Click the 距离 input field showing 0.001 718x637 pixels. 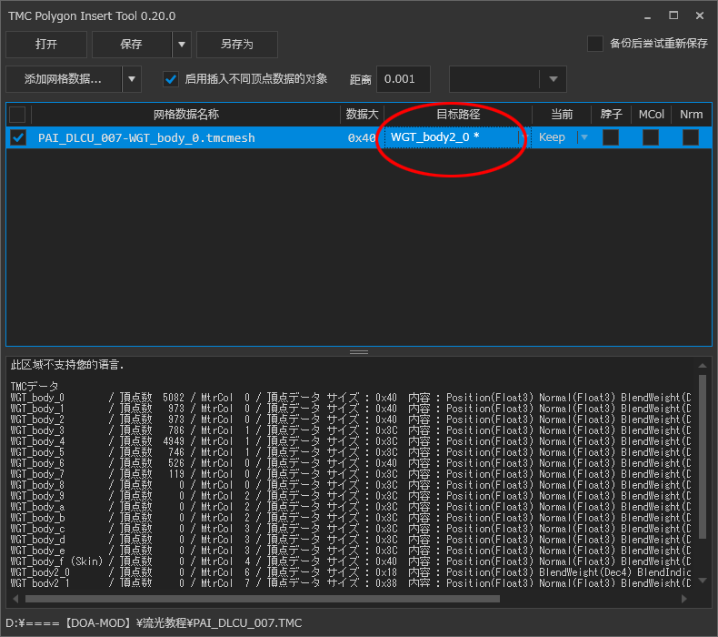coord(403,79)
